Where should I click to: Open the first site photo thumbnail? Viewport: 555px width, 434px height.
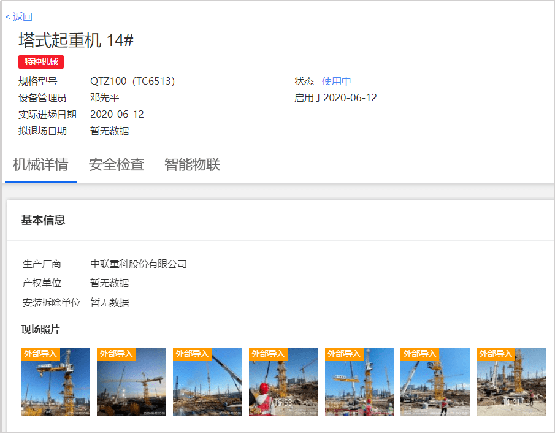(x=56, y=382)
